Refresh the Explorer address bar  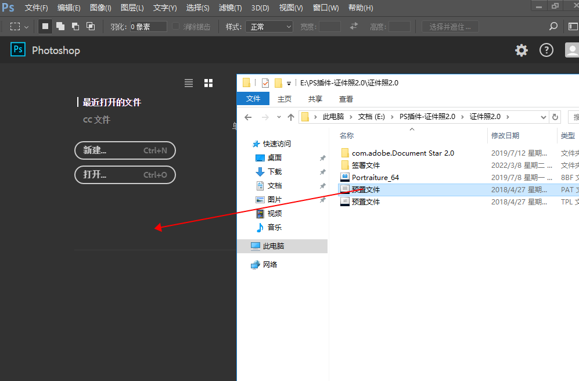point(555,117)
